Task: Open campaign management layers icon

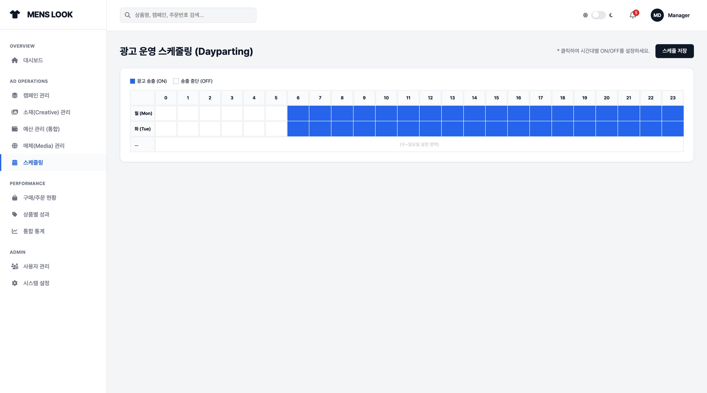Action: [x=14, y=96]
